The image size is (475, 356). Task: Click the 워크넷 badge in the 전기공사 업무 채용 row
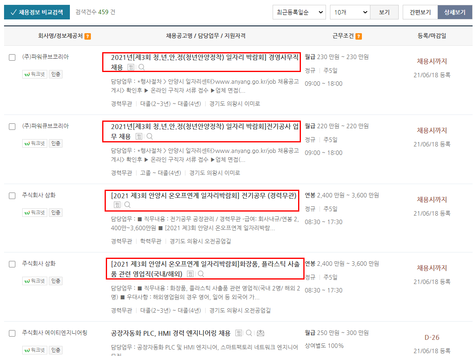(x=35, y=143)
